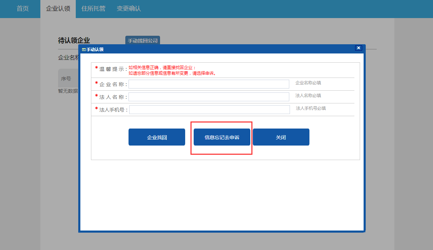The width and height of the screenshot is (433, 250).
Task: Switch to the 变更确认 tab
Action: coord(129,8)
